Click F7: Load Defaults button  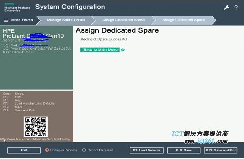(147, 150)
